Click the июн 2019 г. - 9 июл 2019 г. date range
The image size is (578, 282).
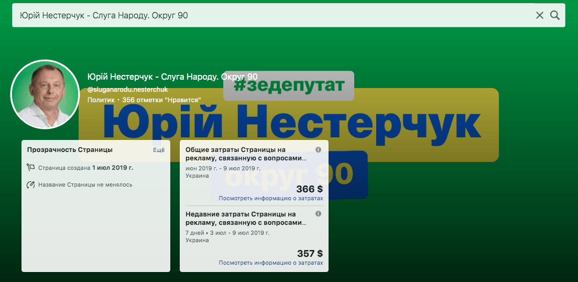(223, 168)
